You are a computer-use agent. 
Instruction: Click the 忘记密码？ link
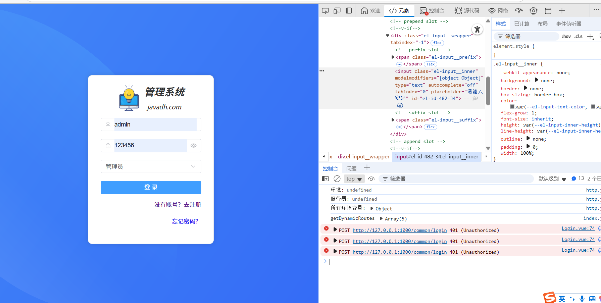(x=185, y=221)
